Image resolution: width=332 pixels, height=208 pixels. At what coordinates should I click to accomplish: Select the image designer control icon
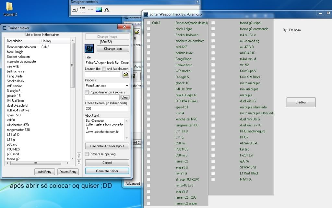click(x=99, y=10)
